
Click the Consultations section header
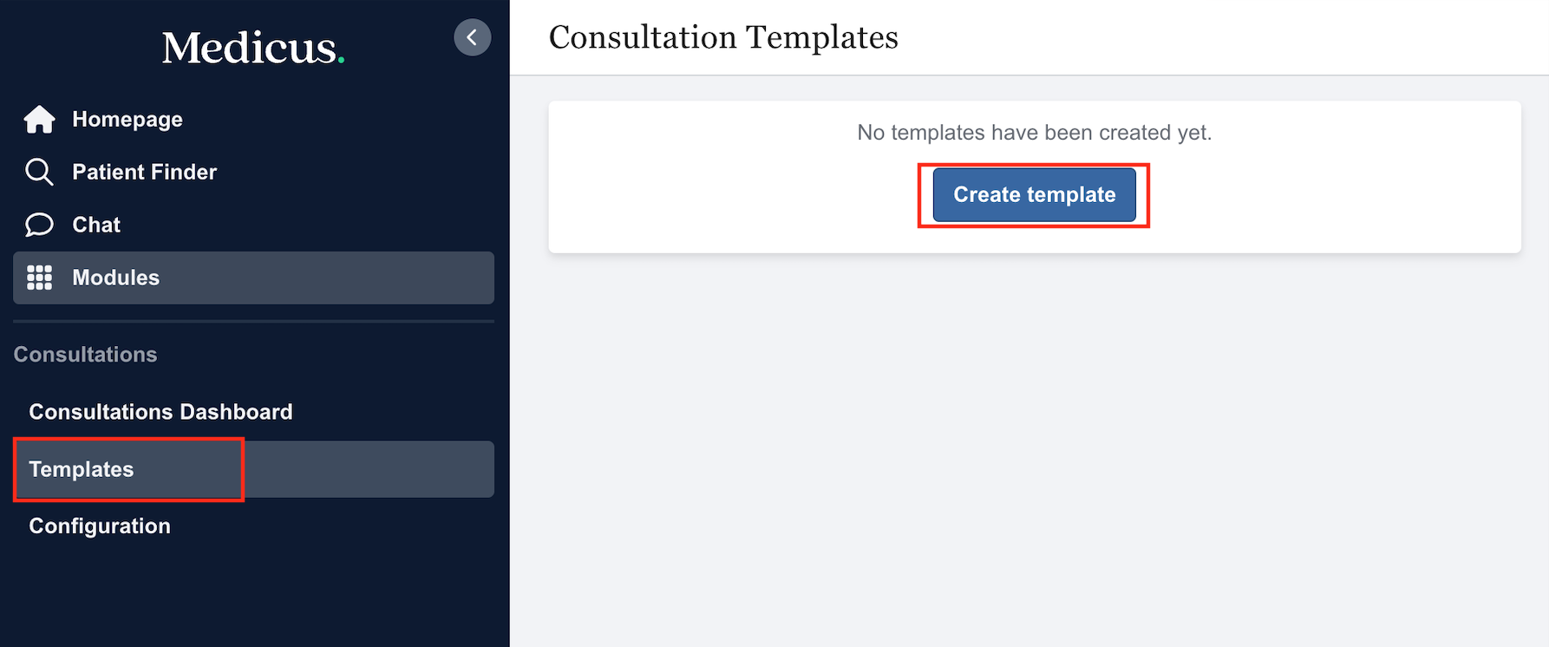pyautogui.click(x=85, y=355)
